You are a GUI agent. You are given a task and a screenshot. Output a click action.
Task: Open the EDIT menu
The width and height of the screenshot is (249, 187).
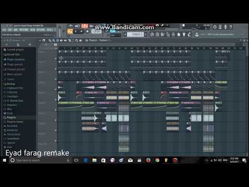[10, 30]
